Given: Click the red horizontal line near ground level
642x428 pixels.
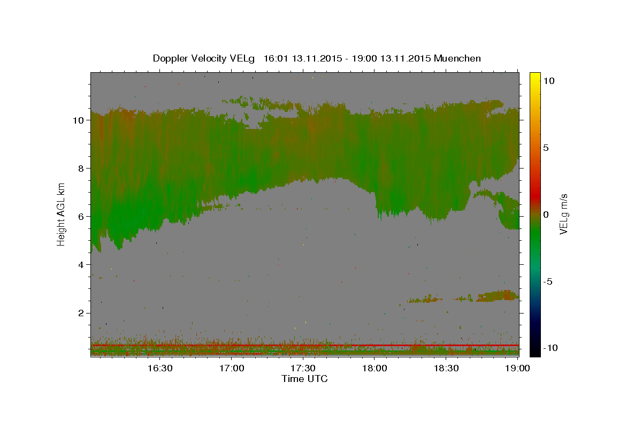Looking at the screenshot, I should pos(304,346).
